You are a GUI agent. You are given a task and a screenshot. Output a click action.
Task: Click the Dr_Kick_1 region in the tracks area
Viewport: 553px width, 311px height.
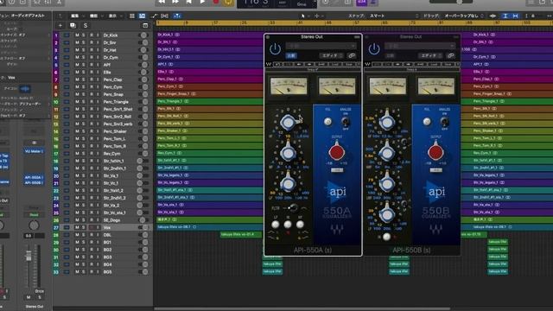coord(210,35)
